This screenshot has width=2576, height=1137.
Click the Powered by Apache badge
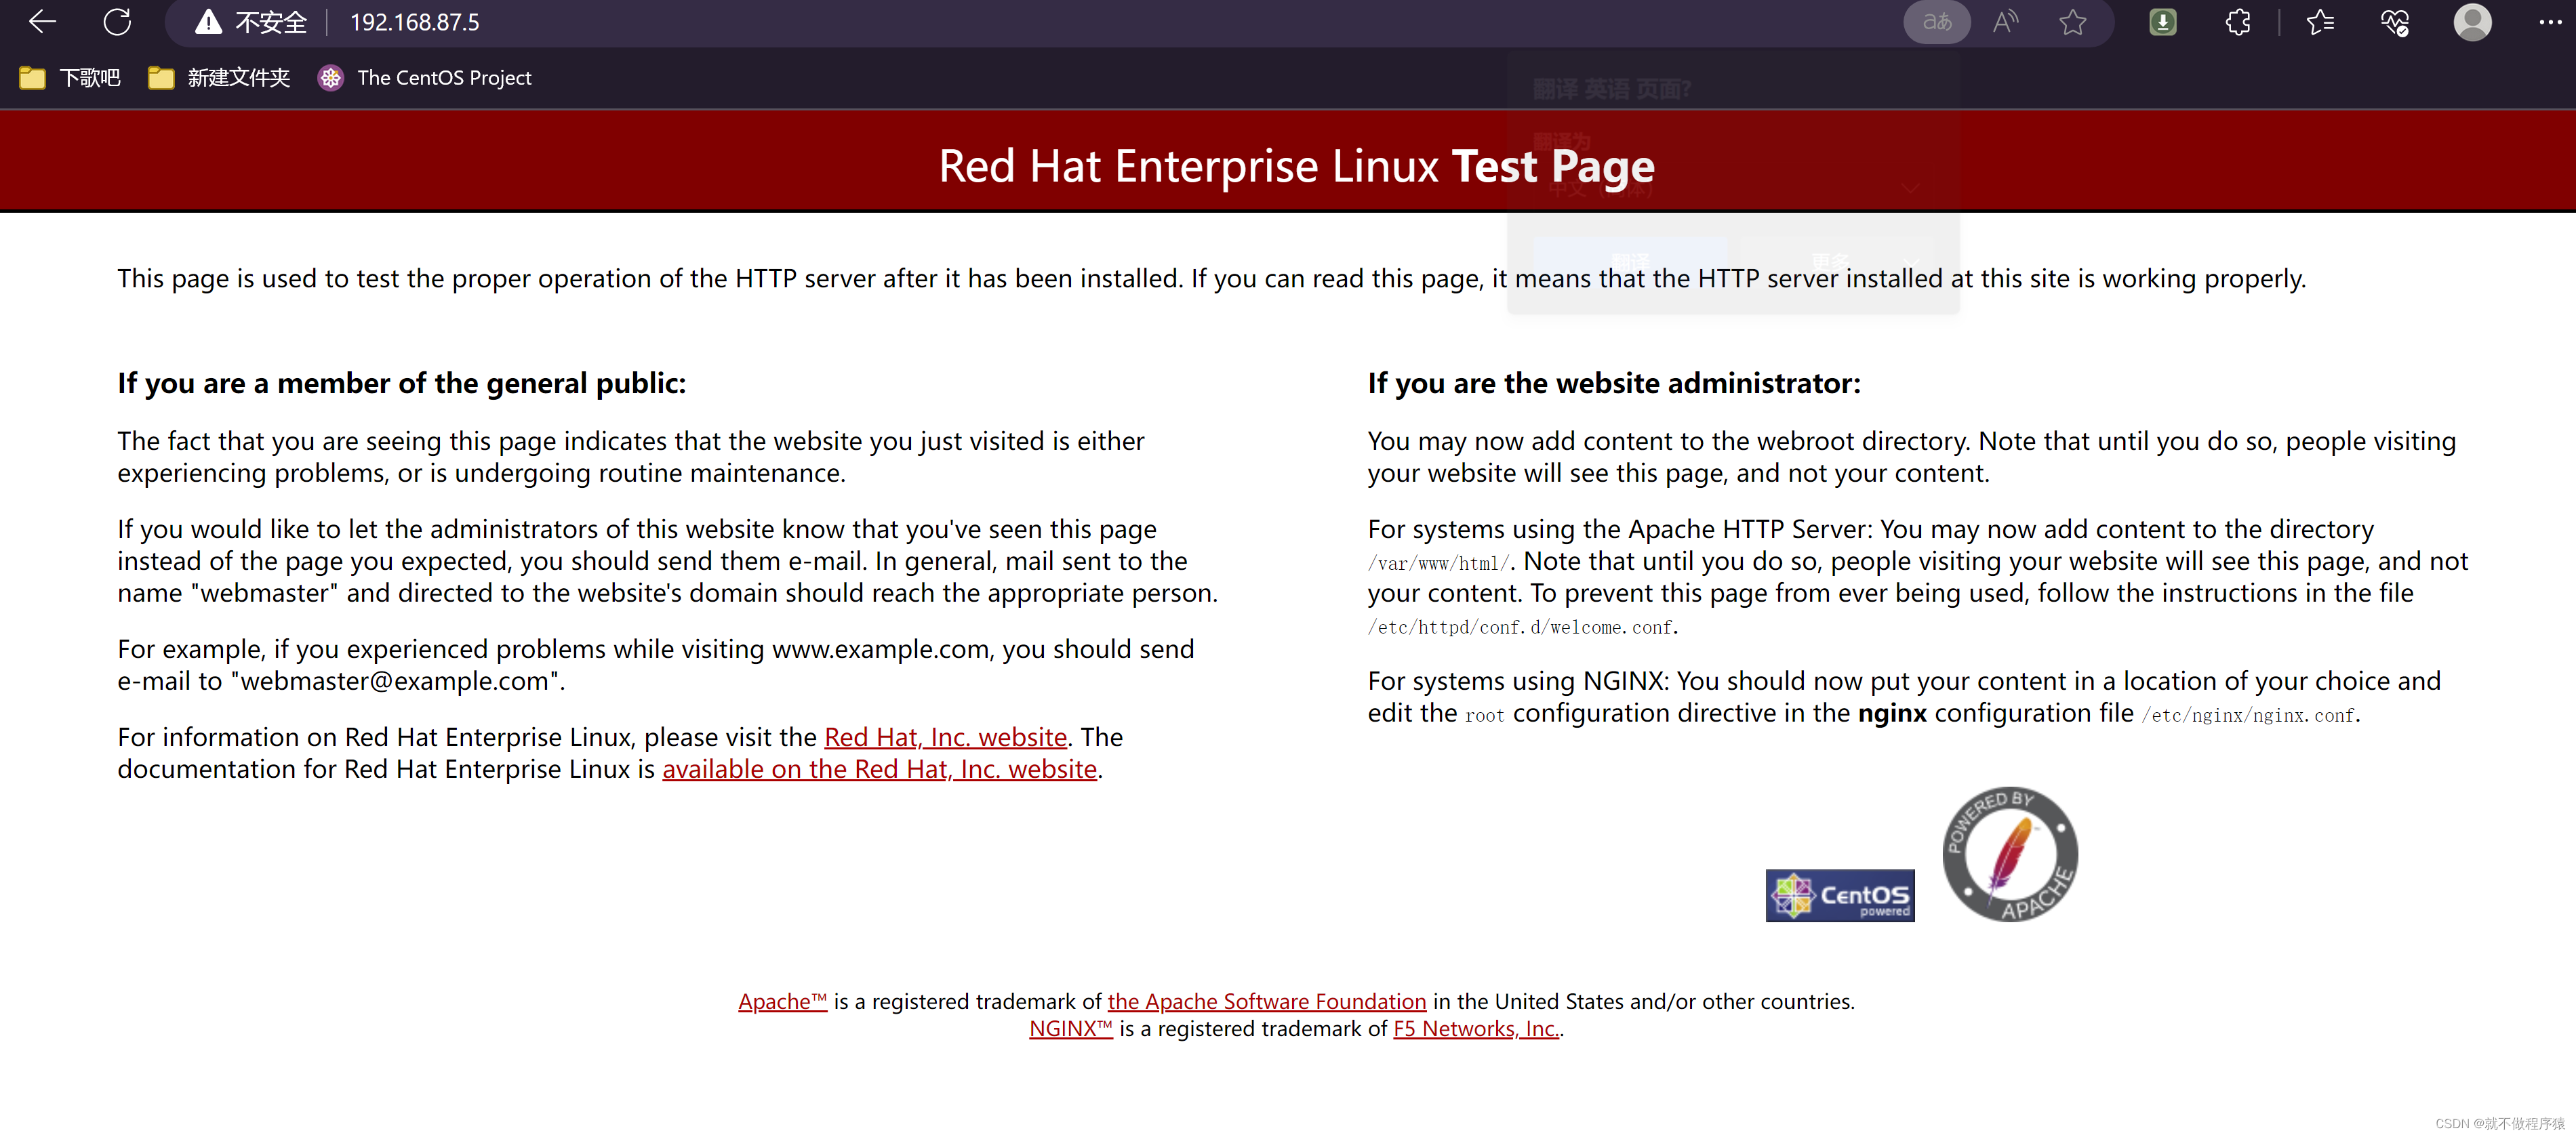[2009, 854]
